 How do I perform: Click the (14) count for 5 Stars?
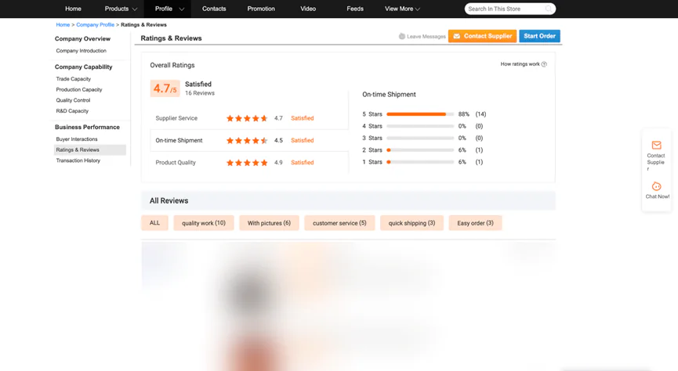point(480,114)
